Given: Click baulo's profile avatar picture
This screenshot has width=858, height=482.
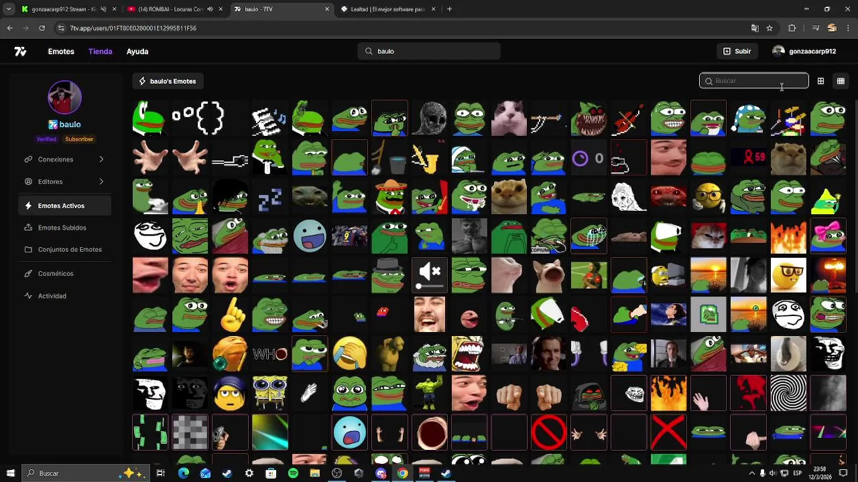Looking at the screenshot, I should tap(65, 98).
